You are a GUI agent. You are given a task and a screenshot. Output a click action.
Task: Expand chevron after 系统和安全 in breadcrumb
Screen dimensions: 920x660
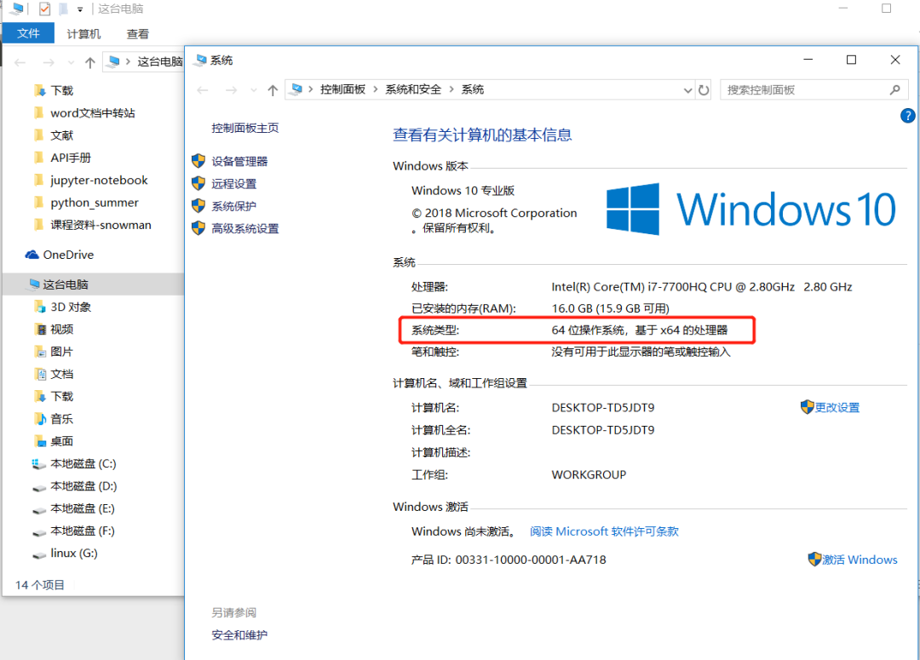[x=451, y=89]
